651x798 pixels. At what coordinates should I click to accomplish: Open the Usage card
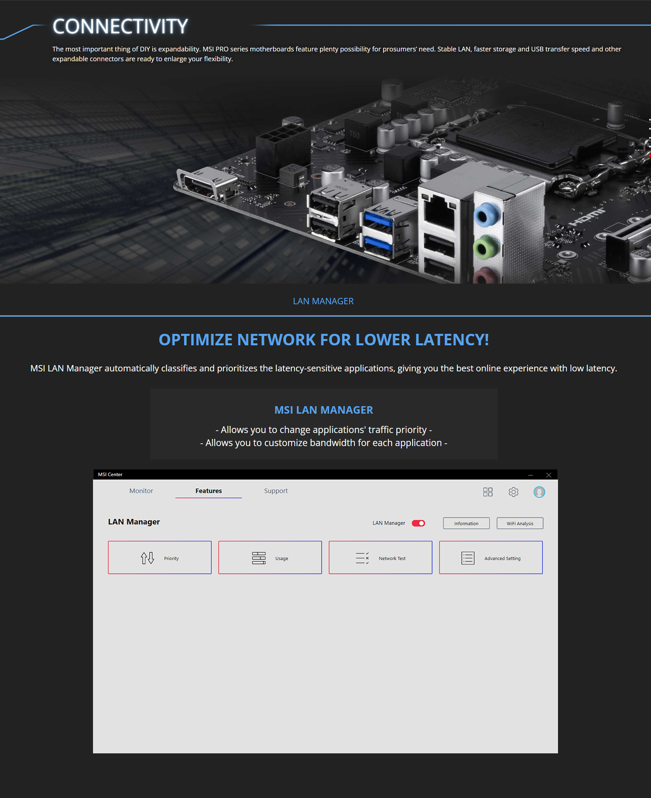tap(270, 558)
